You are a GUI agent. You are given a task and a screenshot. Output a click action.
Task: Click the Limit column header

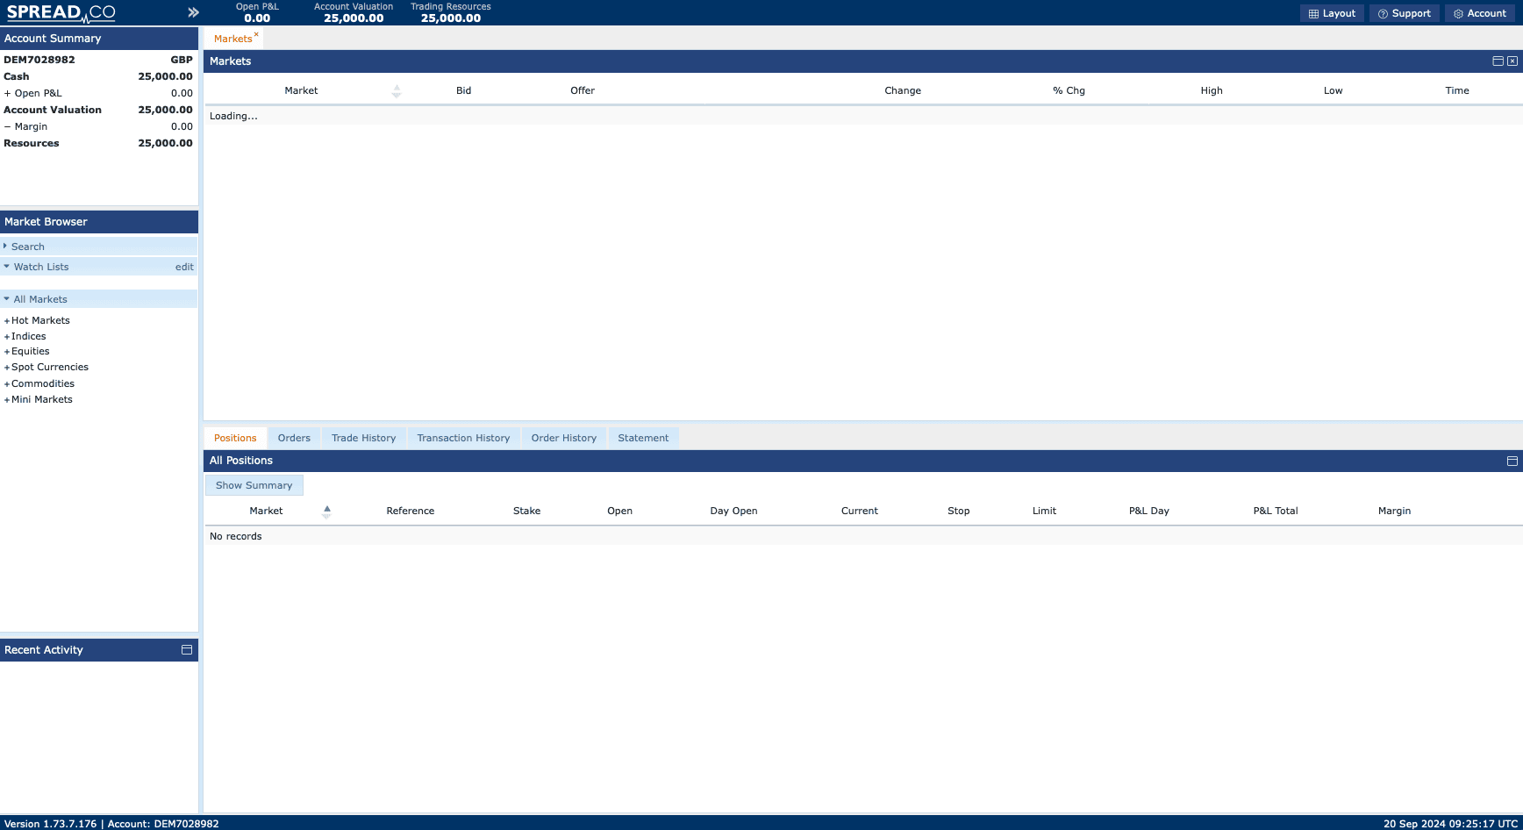[x=1044, y=511]
